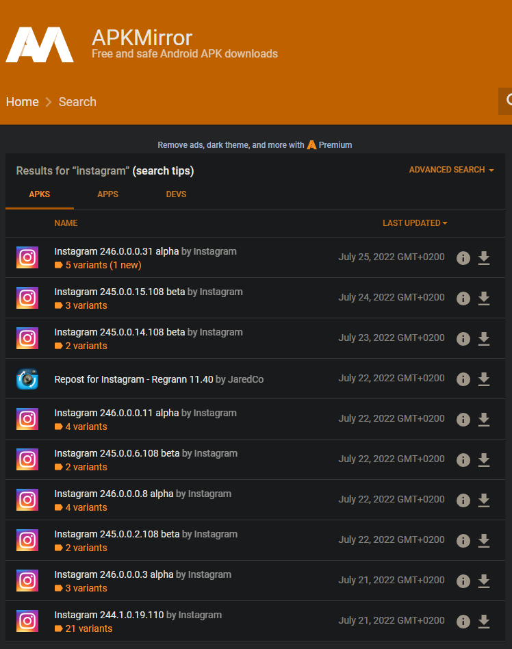Open info for Instagram 245.0.0.15.108 beta
The image size is (512, 649).
point(463,298)
